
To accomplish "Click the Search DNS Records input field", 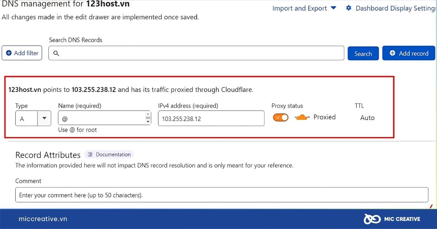I will pos(196,53).
